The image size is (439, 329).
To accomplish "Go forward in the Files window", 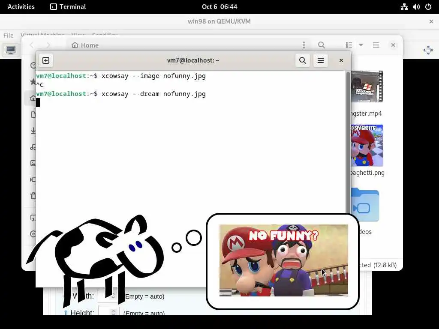I will (48, 45).
